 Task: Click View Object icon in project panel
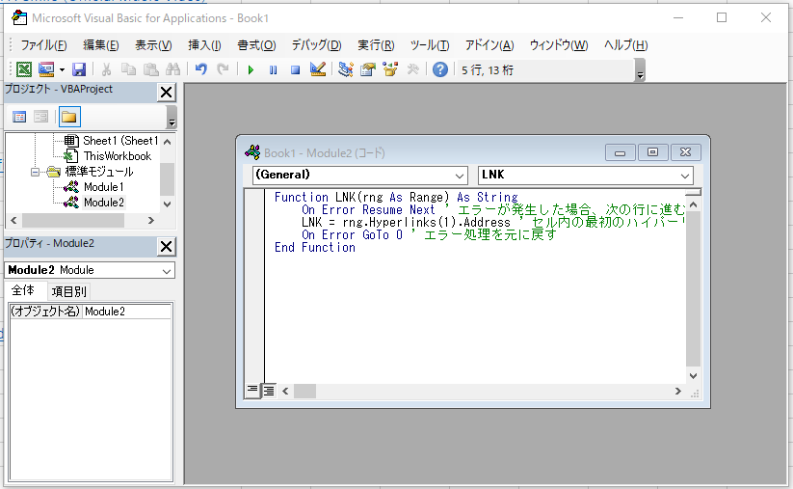[x=41, y=117]
